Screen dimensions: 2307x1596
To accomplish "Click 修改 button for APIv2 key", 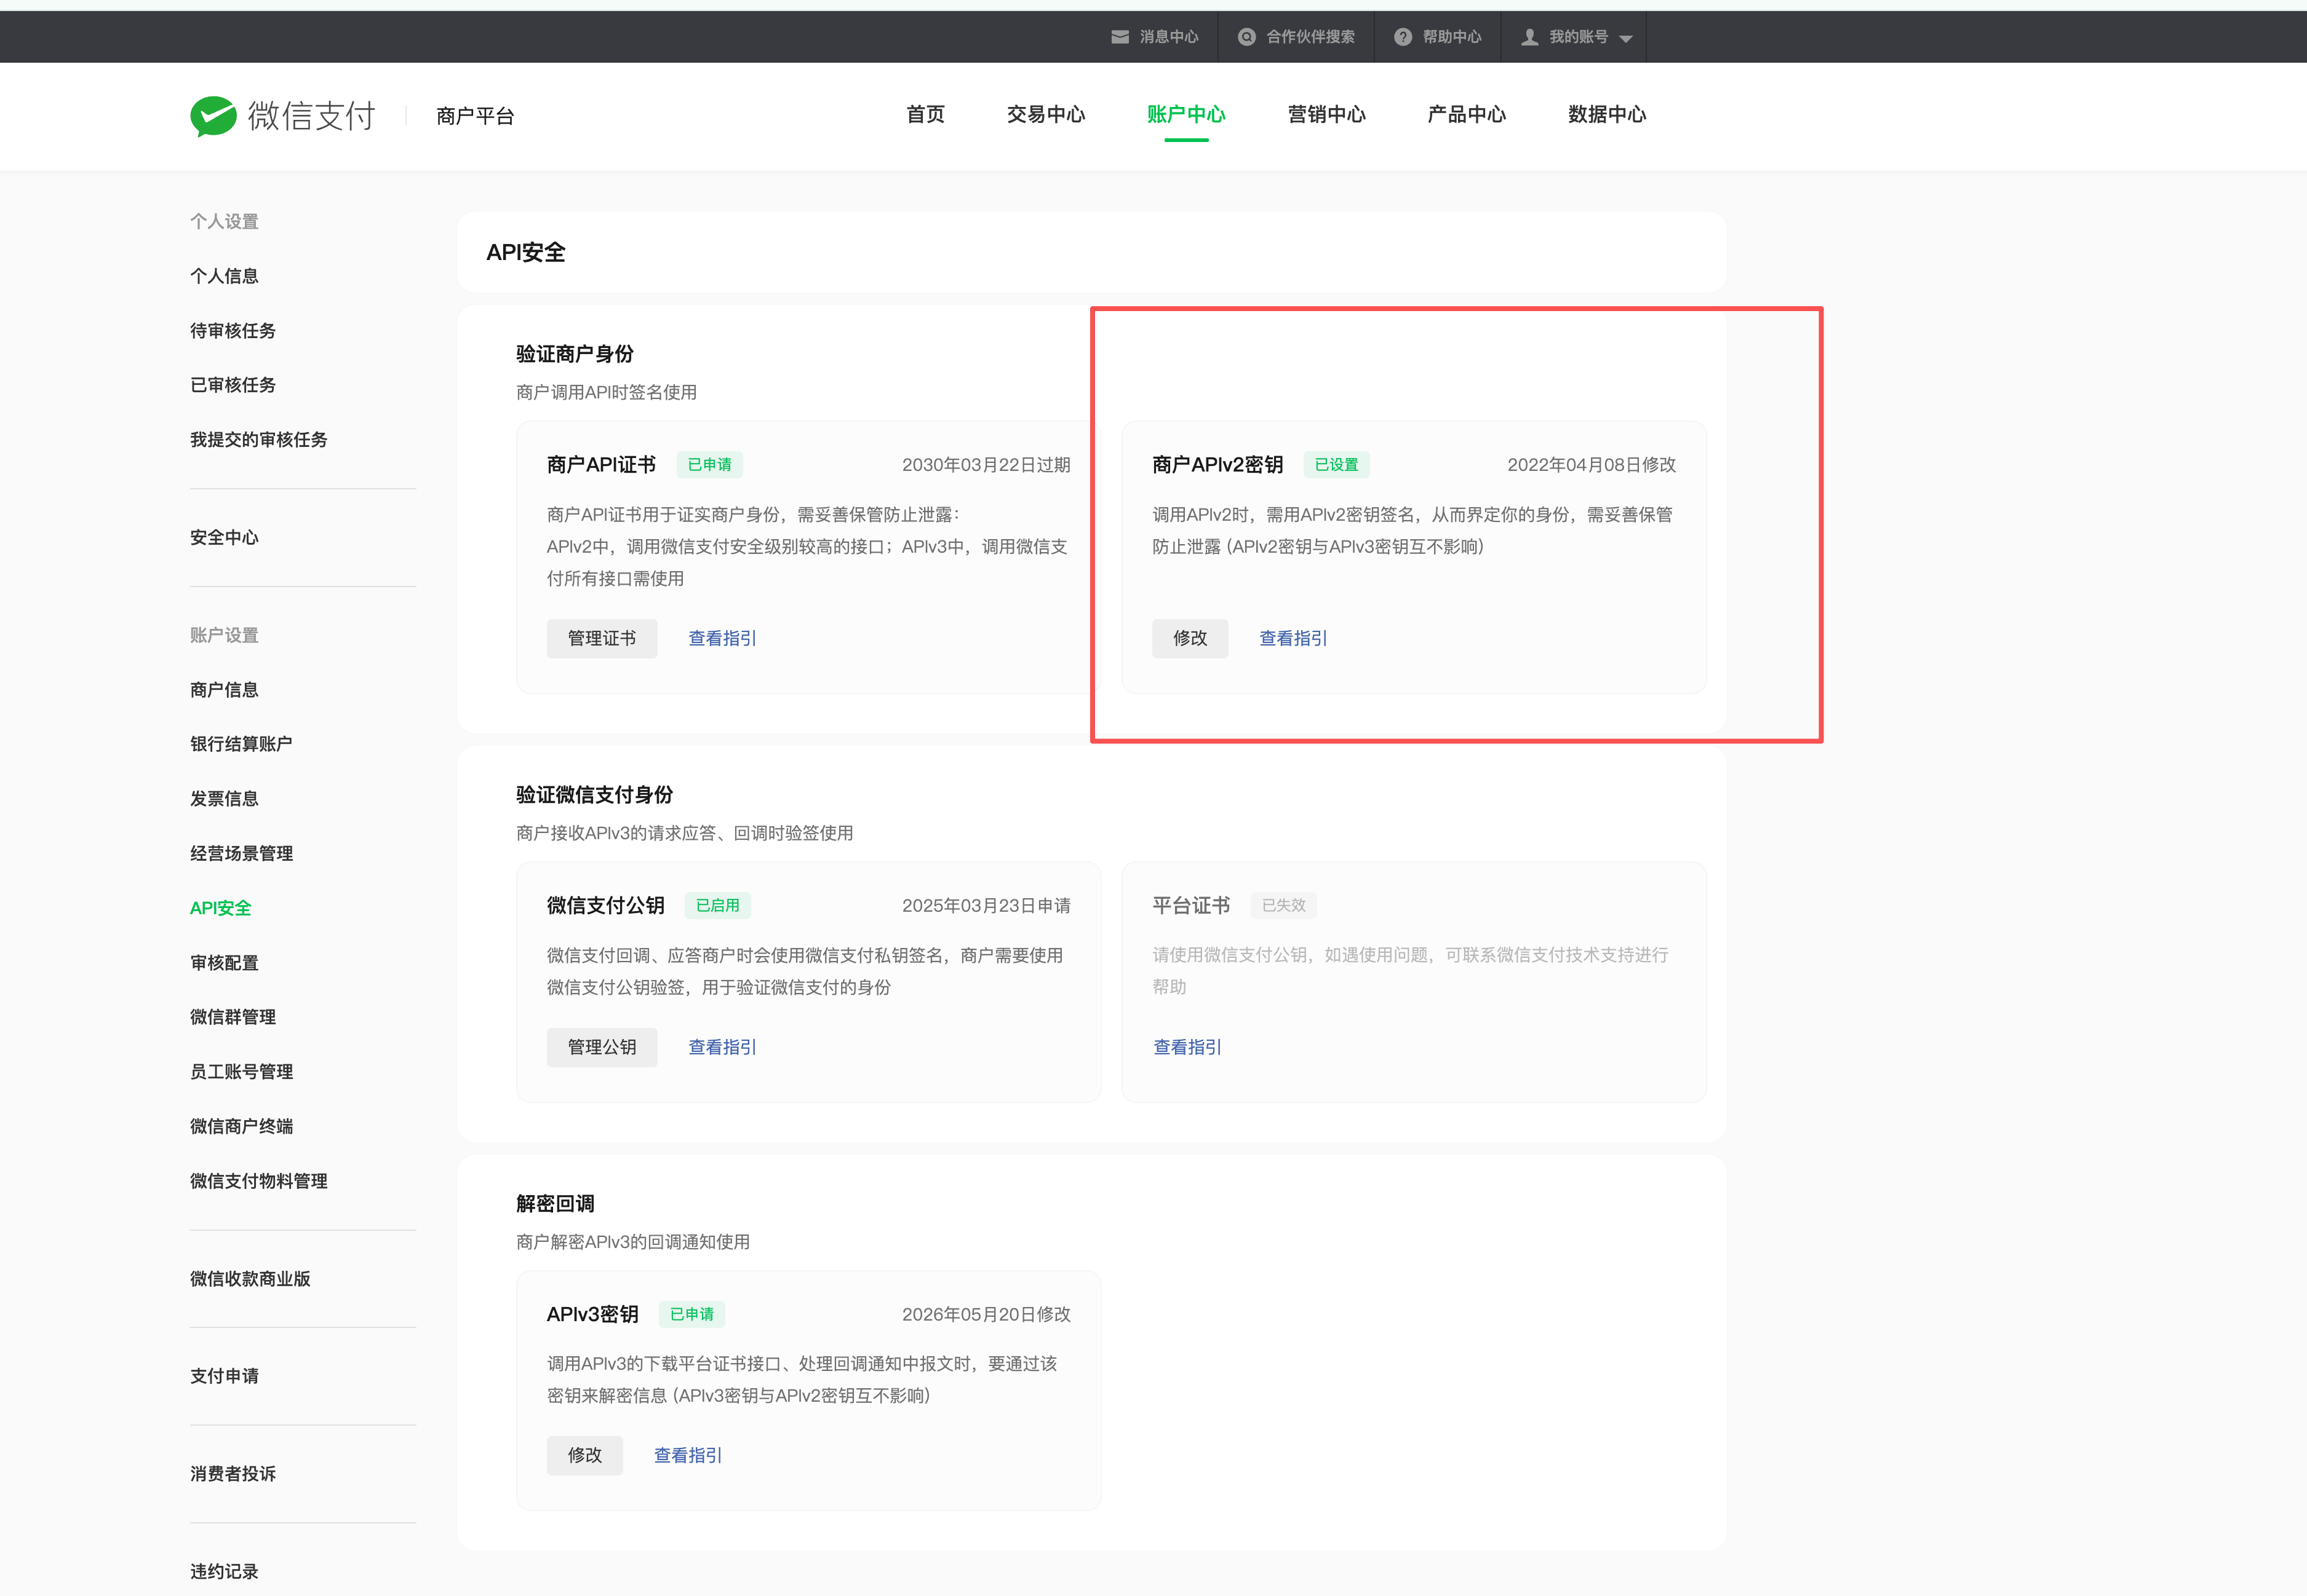I will (1190, 638).
